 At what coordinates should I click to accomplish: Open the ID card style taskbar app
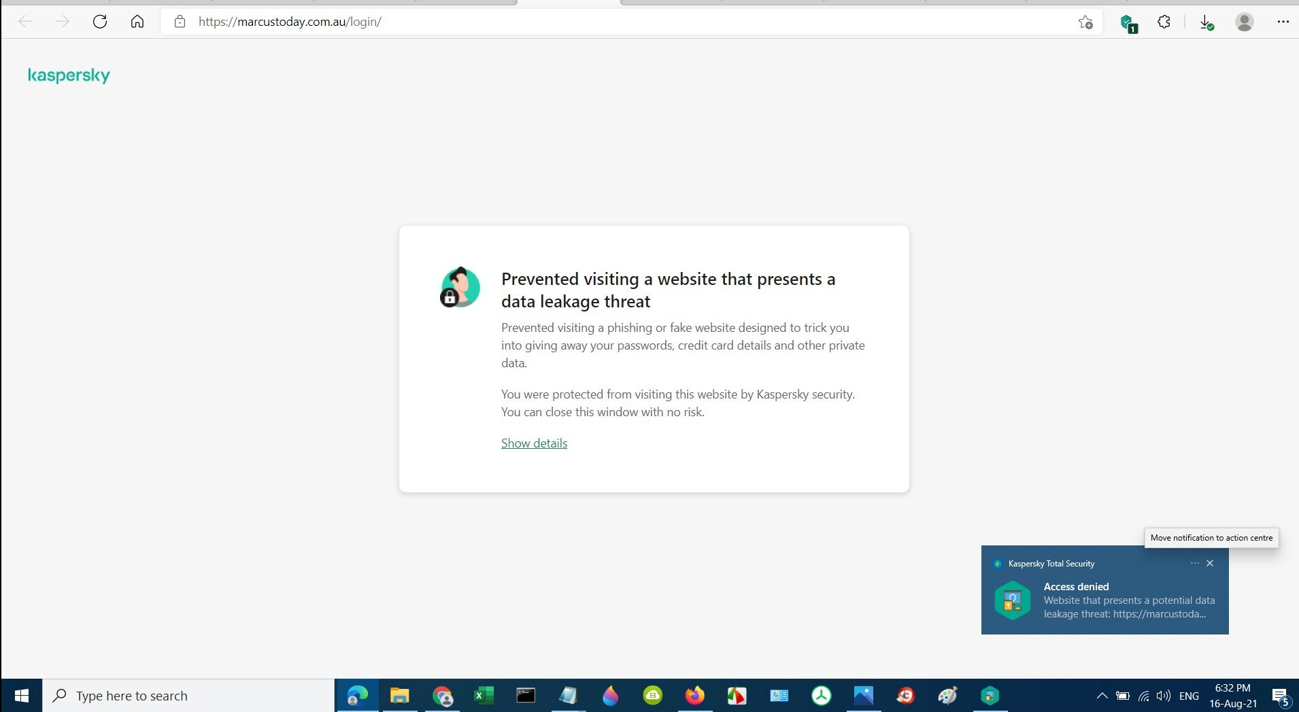(x=779, y=696)
